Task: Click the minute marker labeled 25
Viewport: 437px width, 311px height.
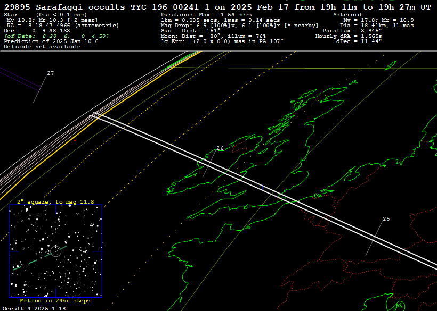Action: pyautogui.click(x=386, y=219)
